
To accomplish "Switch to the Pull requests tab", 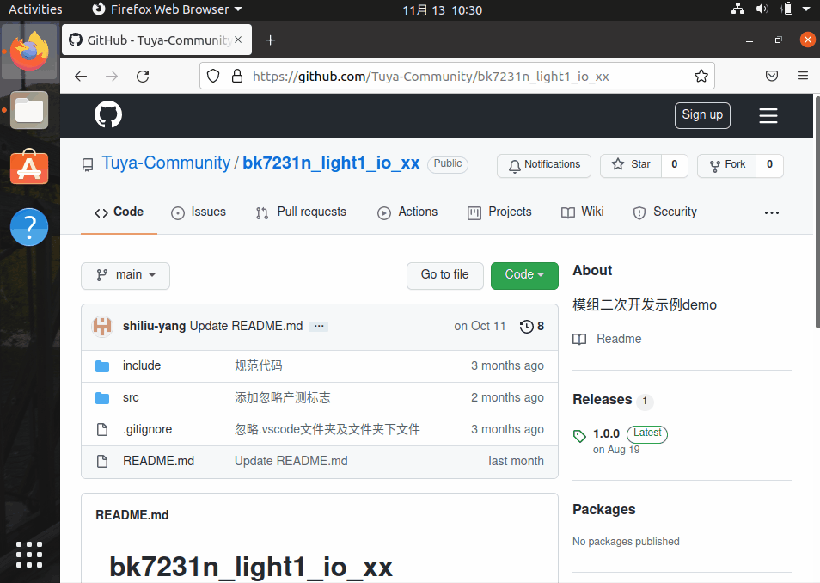I will tap(300, 212).
